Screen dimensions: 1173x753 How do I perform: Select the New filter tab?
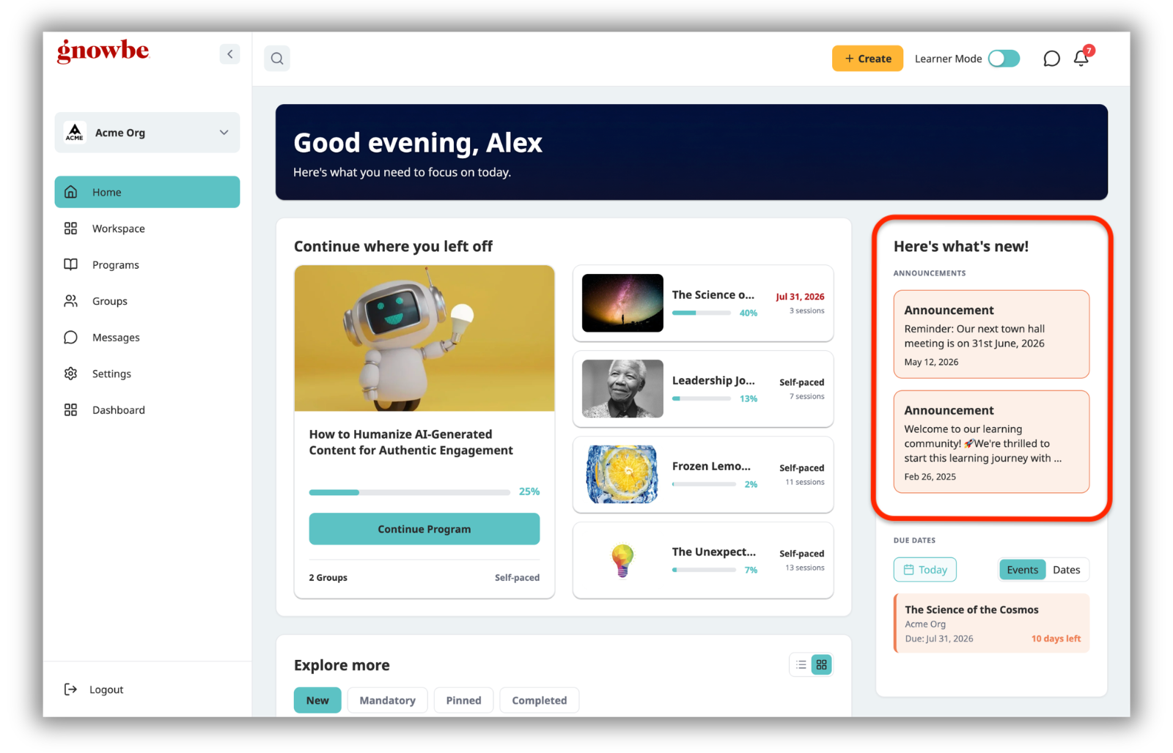(x=317, y=700)
